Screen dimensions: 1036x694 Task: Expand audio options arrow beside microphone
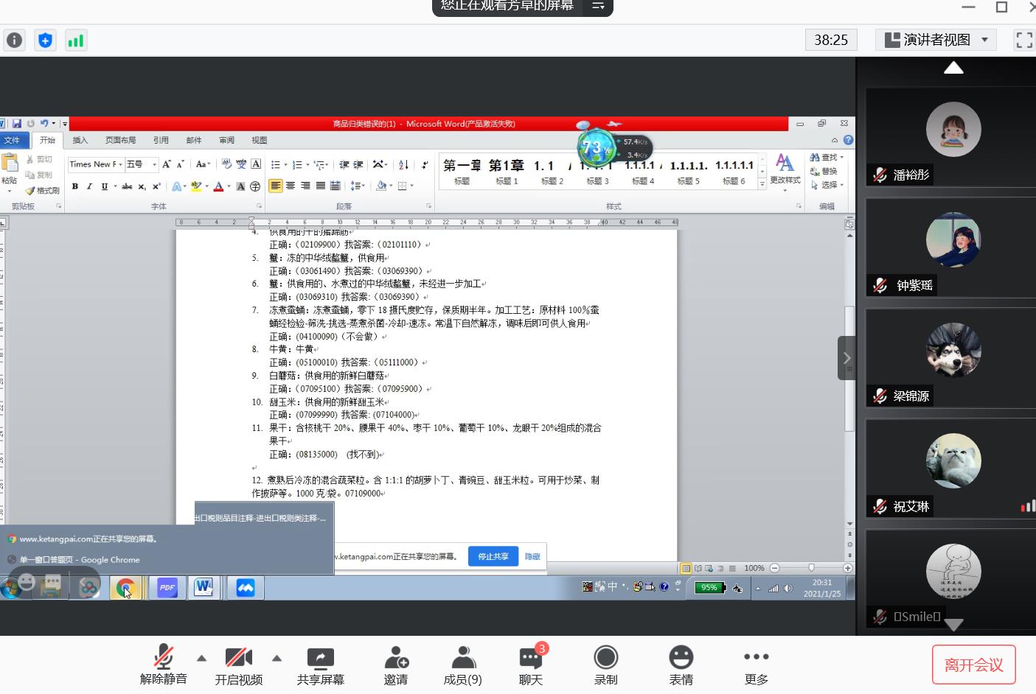coord(201,658)
